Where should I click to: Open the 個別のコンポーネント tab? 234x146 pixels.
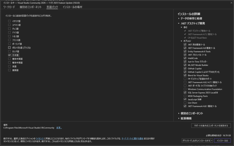(31, 7)
